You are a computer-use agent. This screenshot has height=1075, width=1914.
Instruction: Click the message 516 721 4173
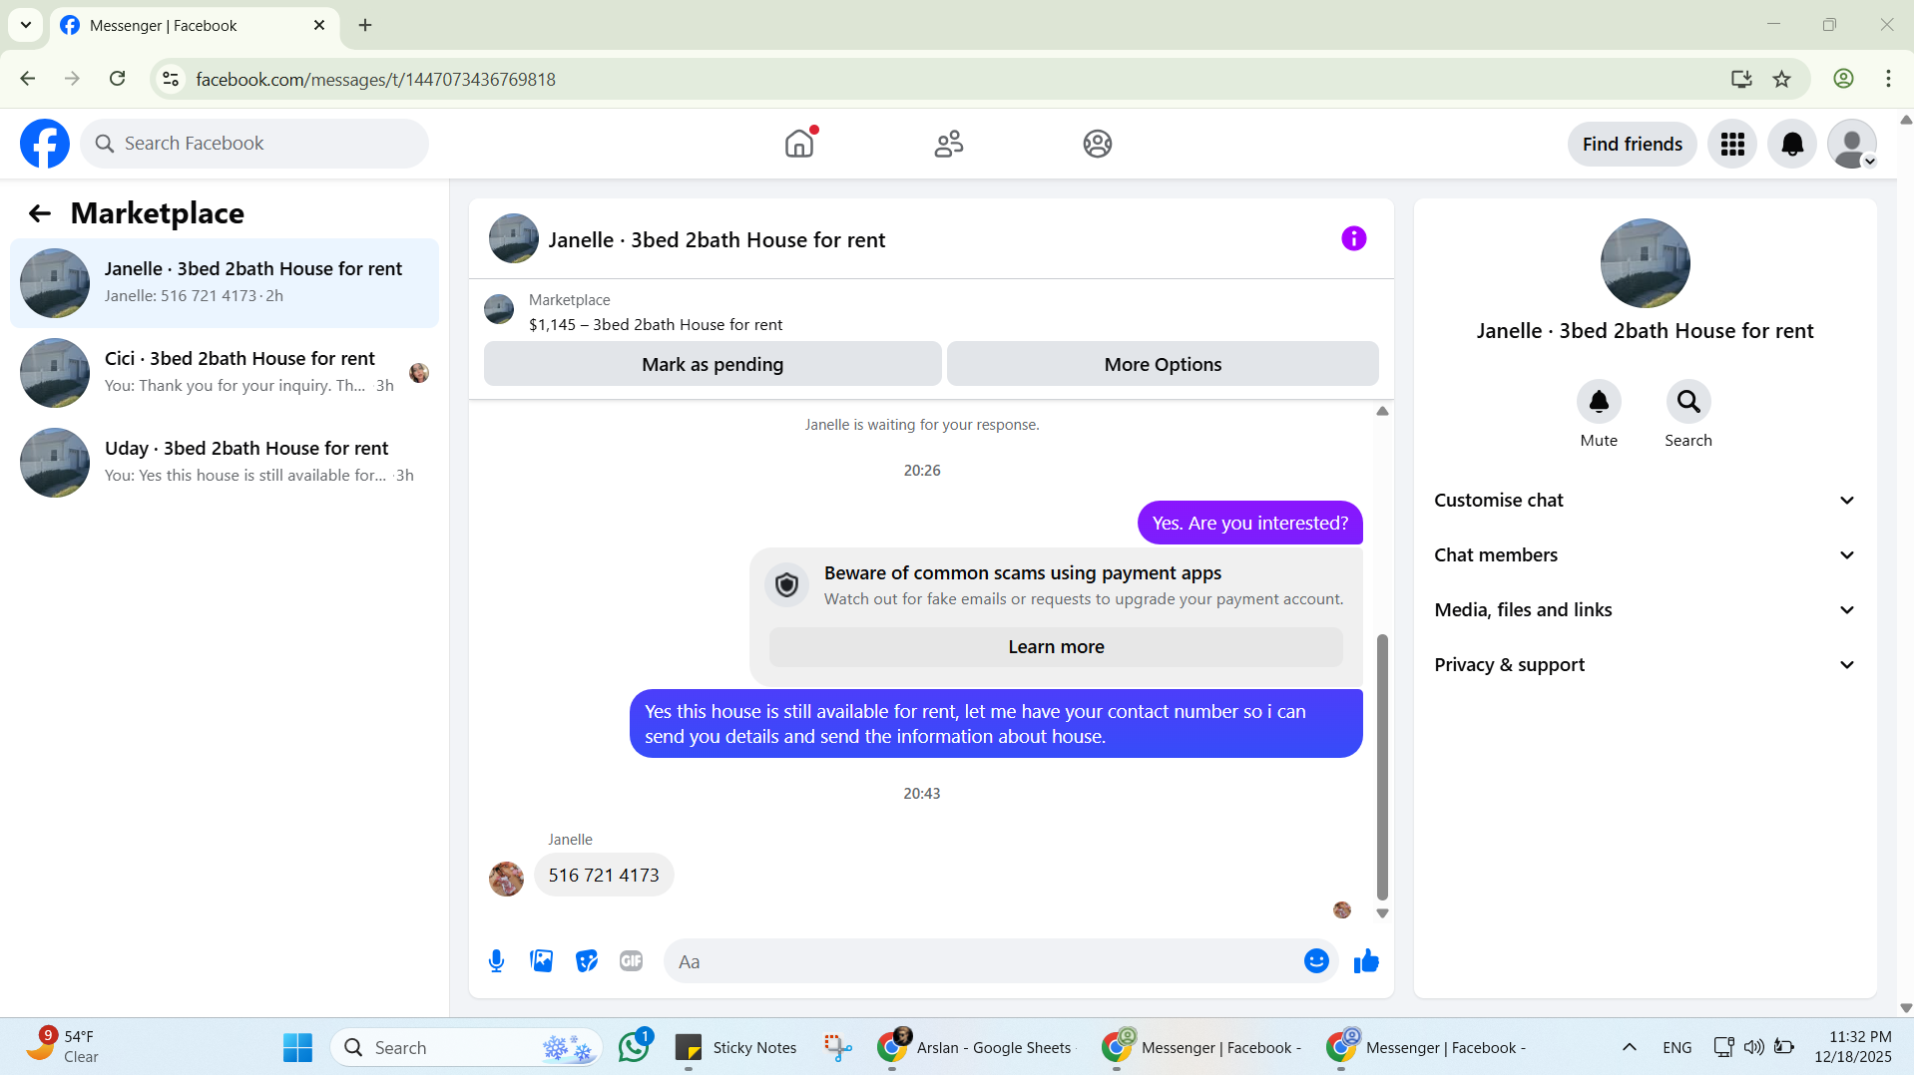604,876
